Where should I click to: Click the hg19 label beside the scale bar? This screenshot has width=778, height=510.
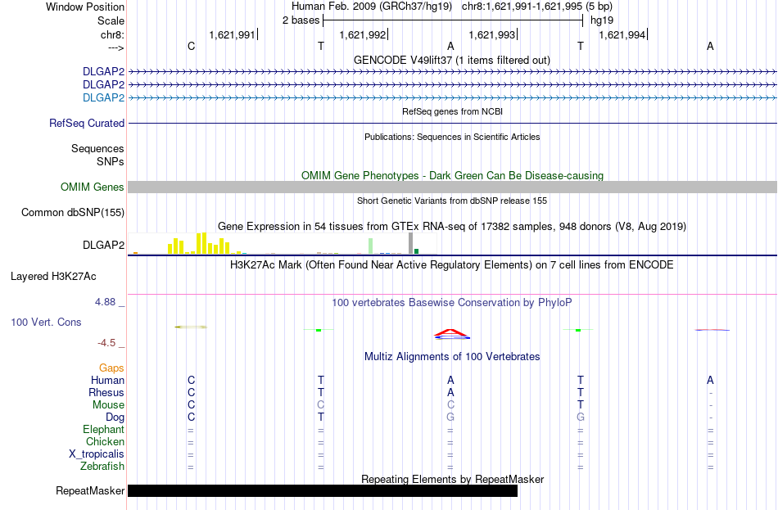pos(601,20)
